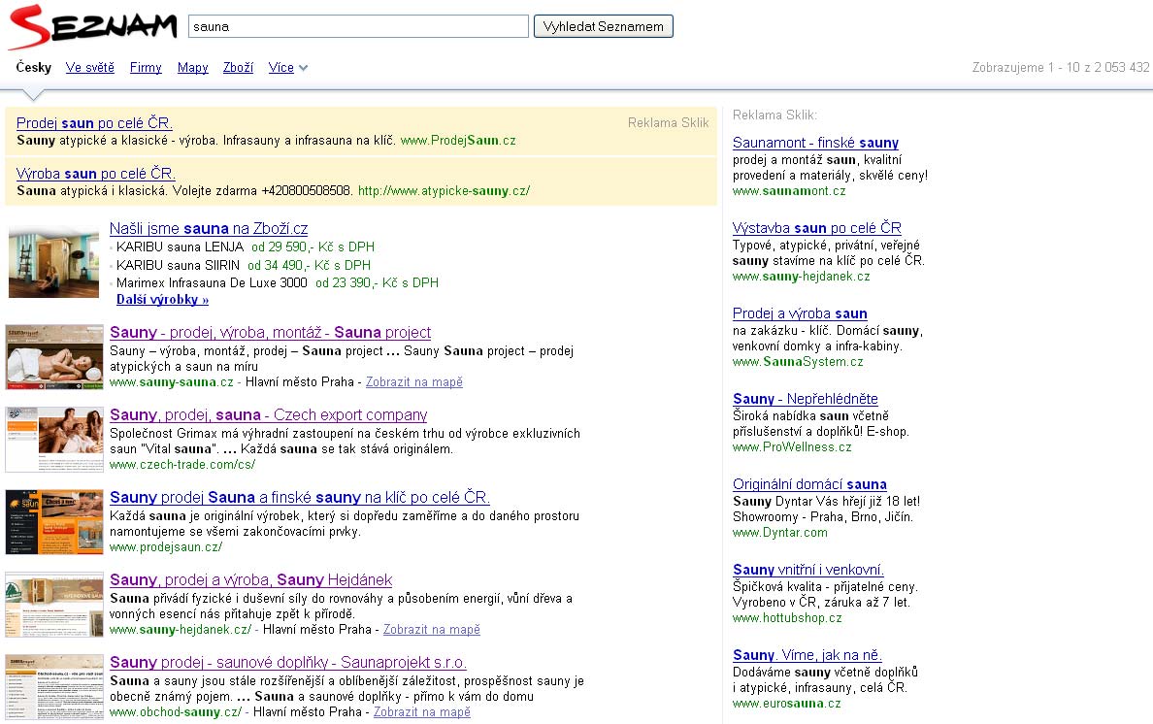Visit www.saunamont.cz sidebar URL
This screenshot has height=724, width=1153.
coord(789,191)
